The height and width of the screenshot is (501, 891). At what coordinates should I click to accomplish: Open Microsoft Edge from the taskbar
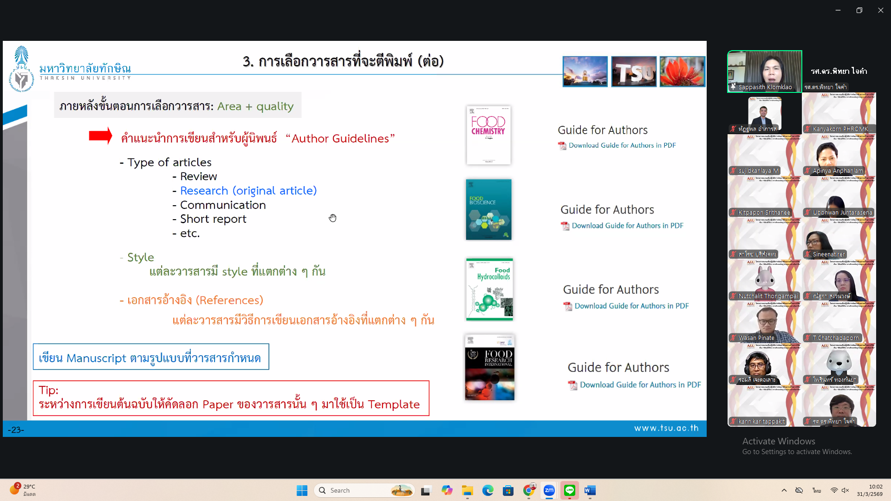pos(488,490)
